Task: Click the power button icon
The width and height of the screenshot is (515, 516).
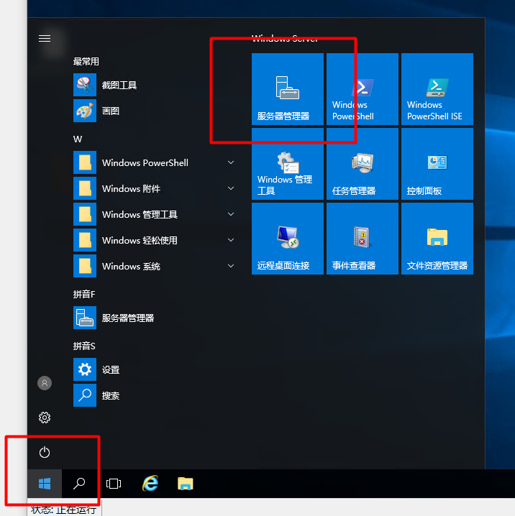Action: pos(45,452)
